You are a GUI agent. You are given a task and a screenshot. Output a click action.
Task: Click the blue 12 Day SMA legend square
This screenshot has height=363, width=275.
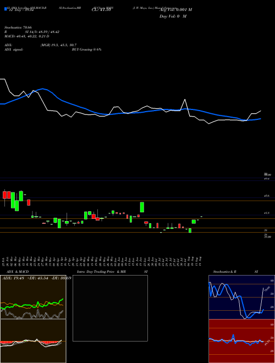[x=6, y=9]
